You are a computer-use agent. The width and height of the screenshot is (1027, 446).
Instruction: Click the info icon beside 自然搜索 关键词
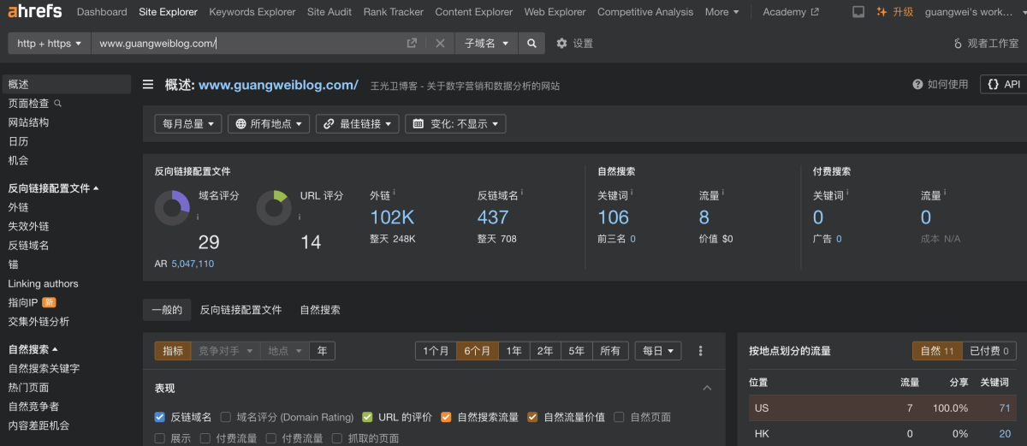click(x=632, y=193)
